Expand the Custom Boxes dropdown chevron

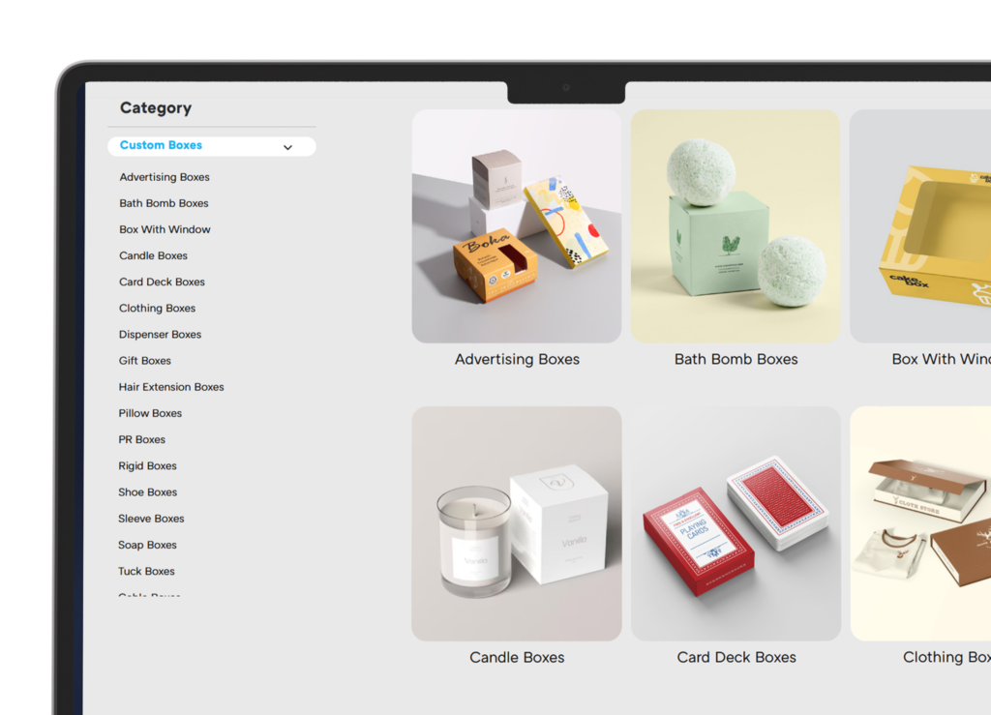pos(287,147)
